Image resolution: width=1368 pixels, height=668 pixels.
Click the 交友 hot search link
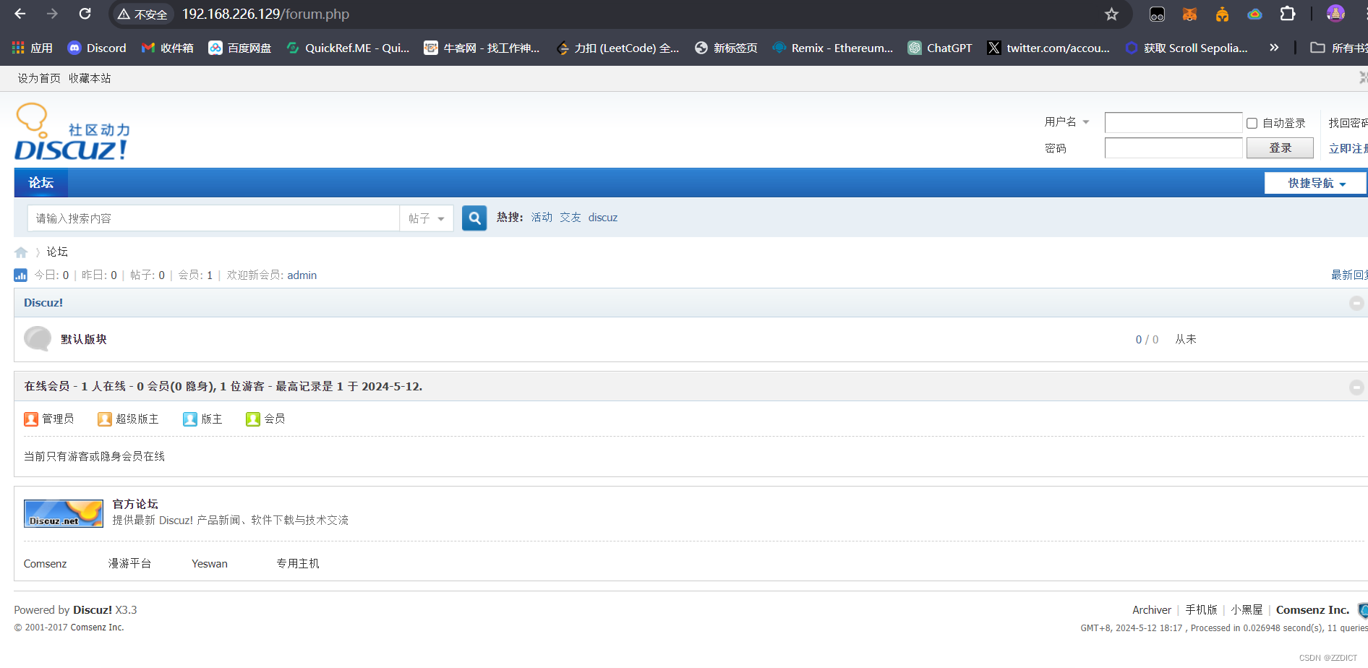[x=570, y=218]
